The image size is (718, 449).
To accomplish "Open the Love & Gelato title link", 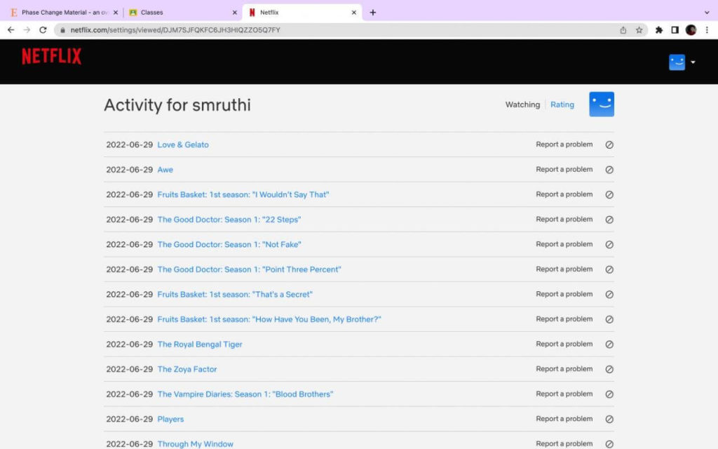I will (x=183, y=145).
